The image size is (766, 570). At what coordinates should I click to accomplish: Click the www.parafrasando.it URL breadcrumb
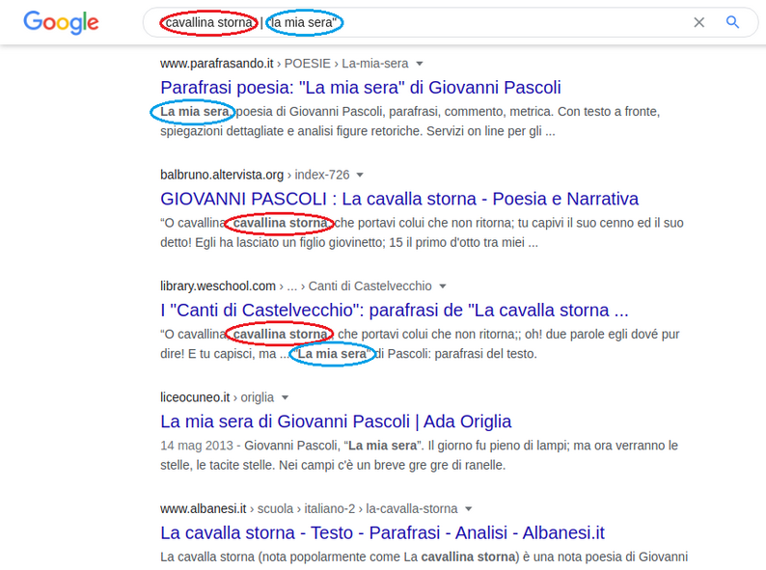[285, 64]
